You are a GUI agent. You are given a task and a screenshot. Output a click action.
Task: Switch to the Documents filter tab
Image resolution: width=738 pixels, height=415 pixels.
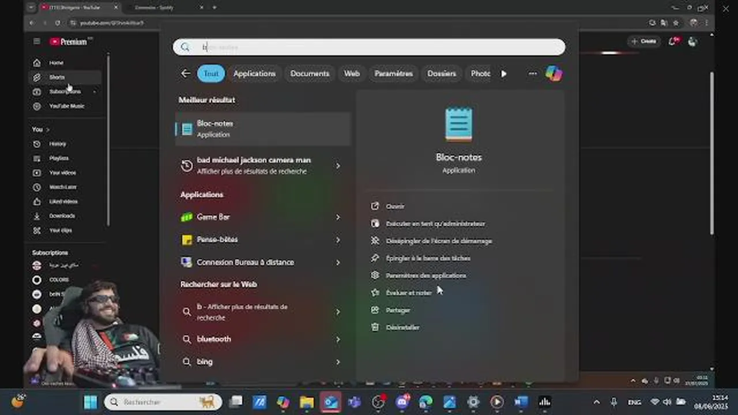pyautogui.click(x=310, y=74)
